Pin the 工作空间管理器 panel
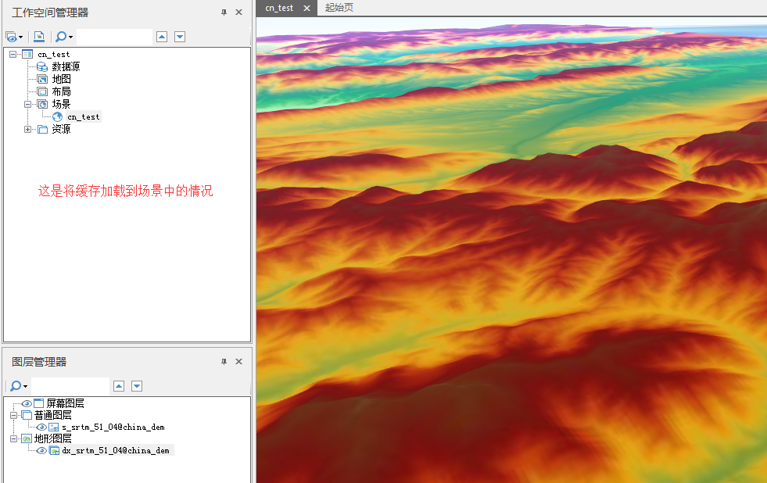The image size is (767, 483). pos(224,13)
